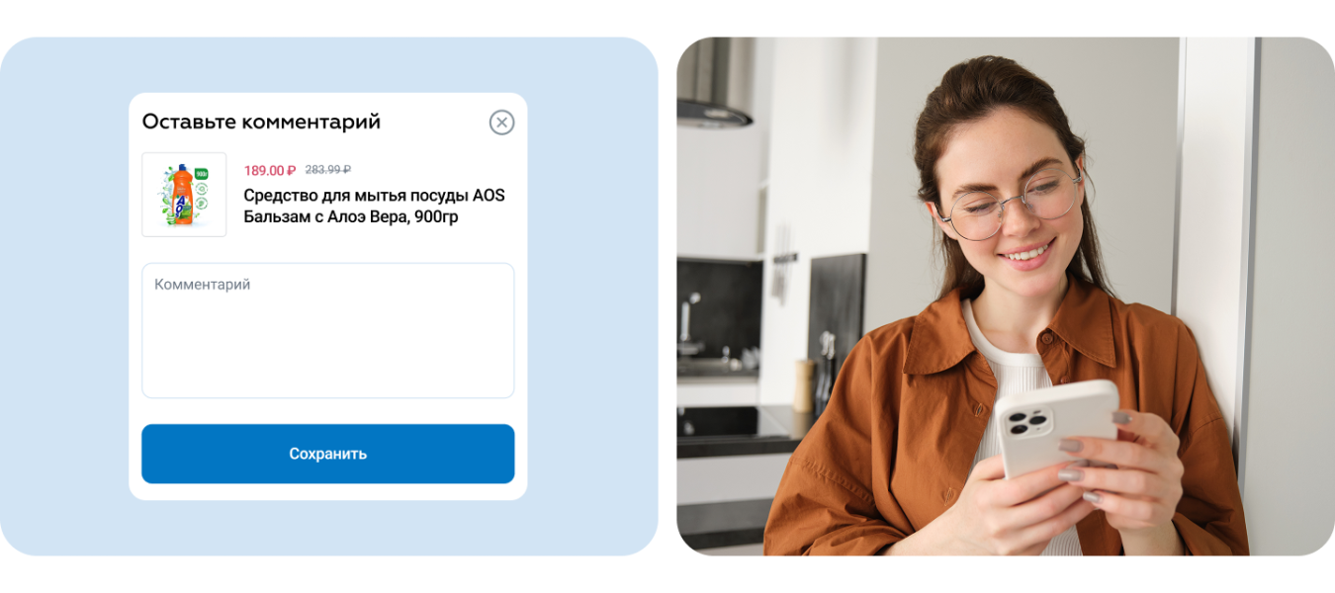The width and height of the screenshot is (1335, 593).
Task: Click the red 189.00 ₽ price
Action: pos(270,170)
